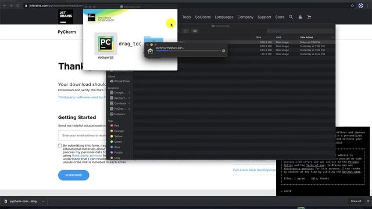
Task: Click the browser address bar URL
Action: pyautogui.click(x=56, y=6)
